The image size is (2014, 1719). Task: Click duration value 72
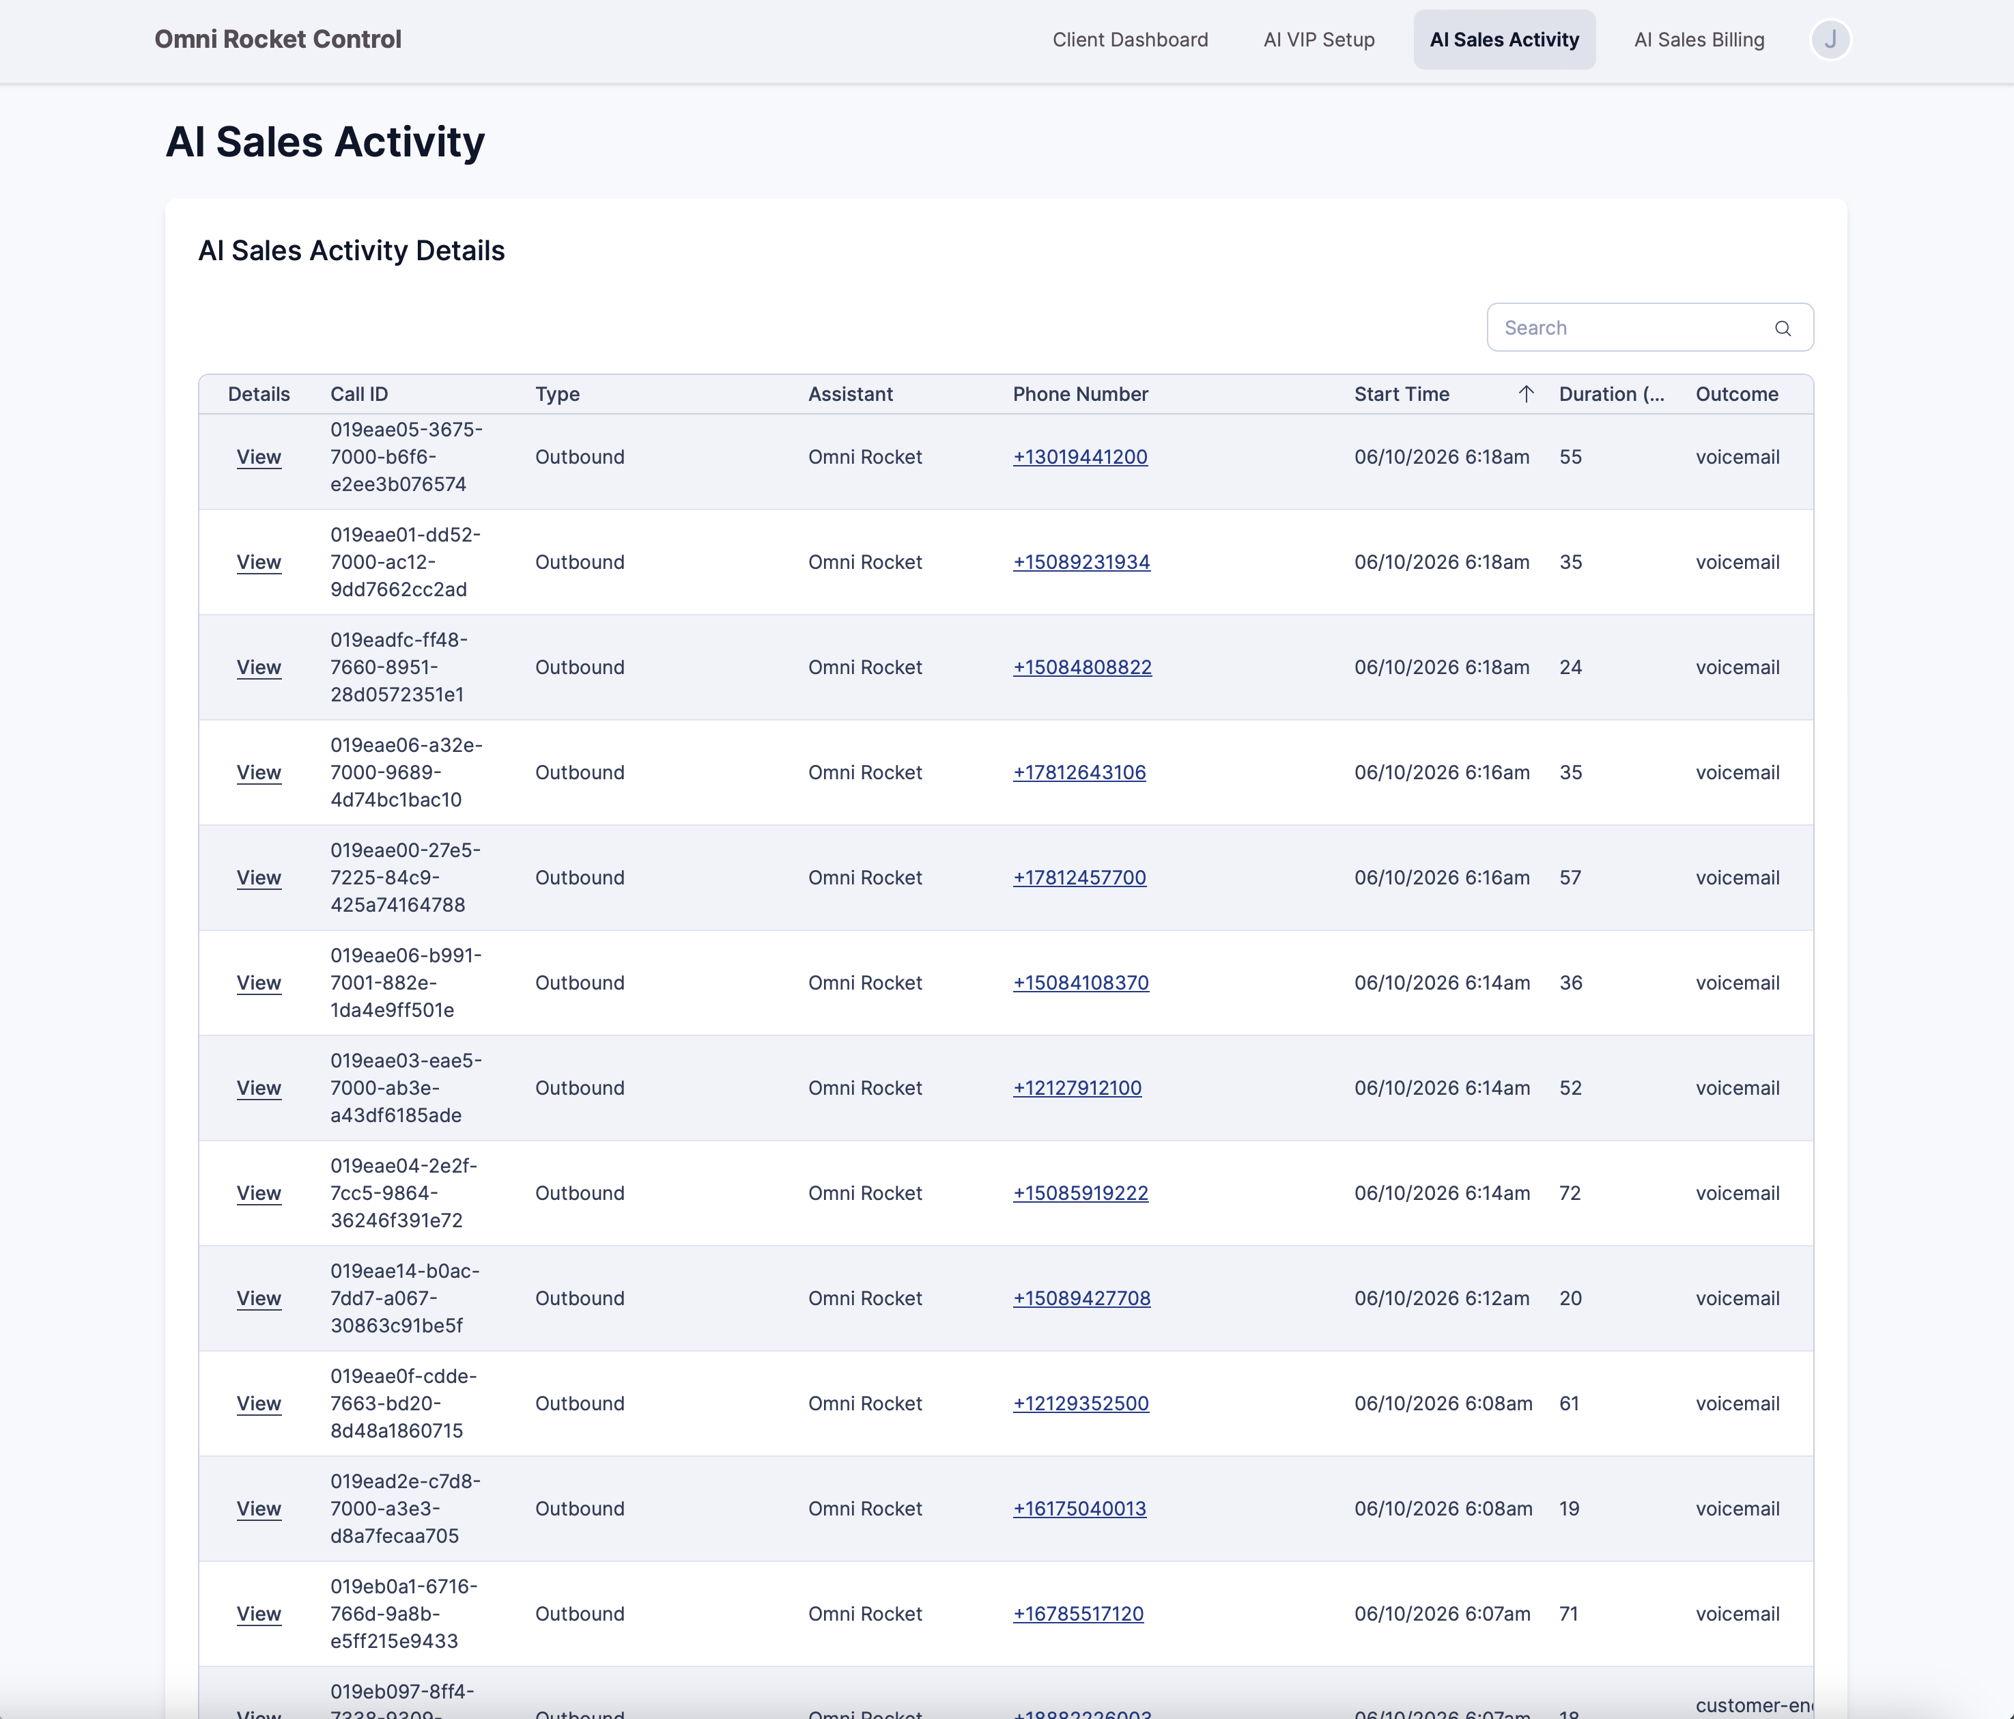(x=1570, y=1193)
